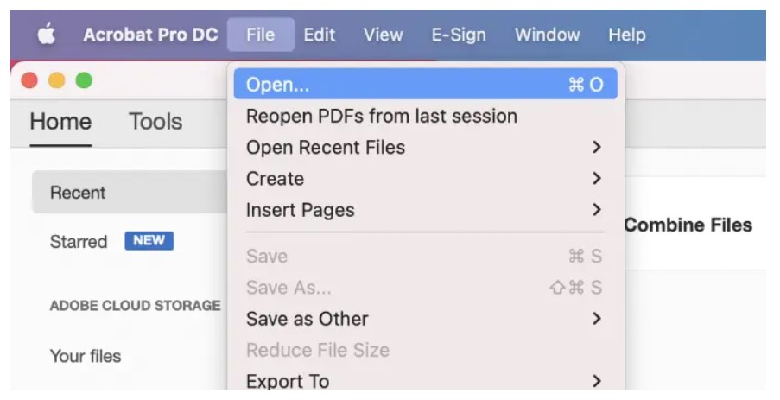Open the E-Sign menu

[459, 35]
